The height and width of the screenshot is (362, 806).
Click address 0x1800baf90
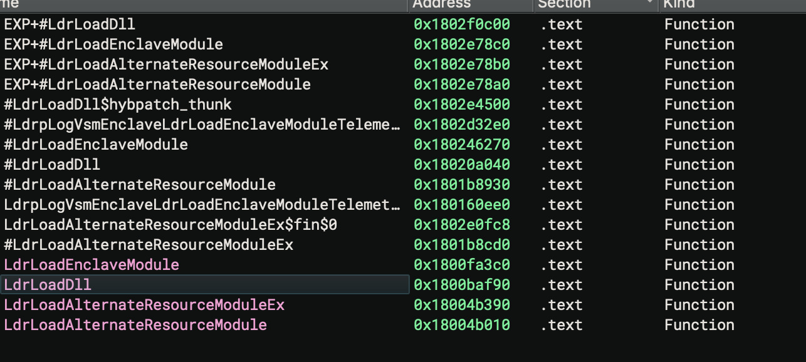tap(462, 285)
